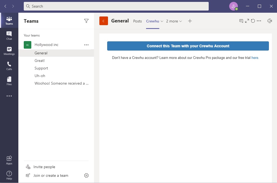Maximize the Teams window

pyautogui.click(x=259, y=6)
